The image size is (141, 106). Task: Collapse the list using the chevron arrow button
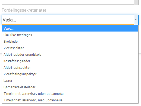(x=136, y=20)
